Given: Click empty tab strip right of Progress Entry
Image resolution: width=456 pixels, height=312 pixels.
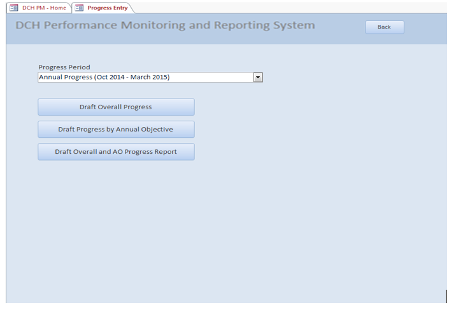Looking at the screenshot, I should 287,8.
